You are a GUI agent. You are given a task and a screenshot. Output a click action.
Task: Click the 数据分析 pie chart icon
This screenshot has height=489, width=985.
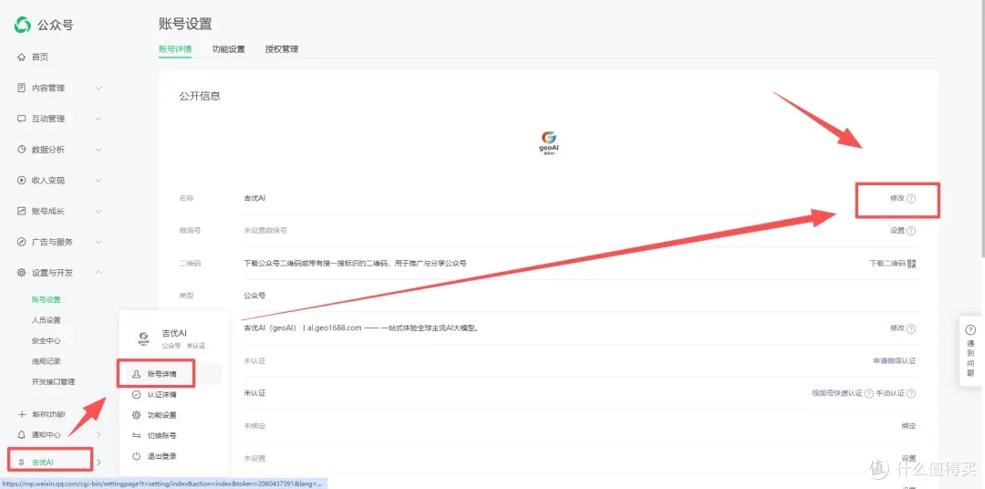pyautogui.click(x=21, y=150)
